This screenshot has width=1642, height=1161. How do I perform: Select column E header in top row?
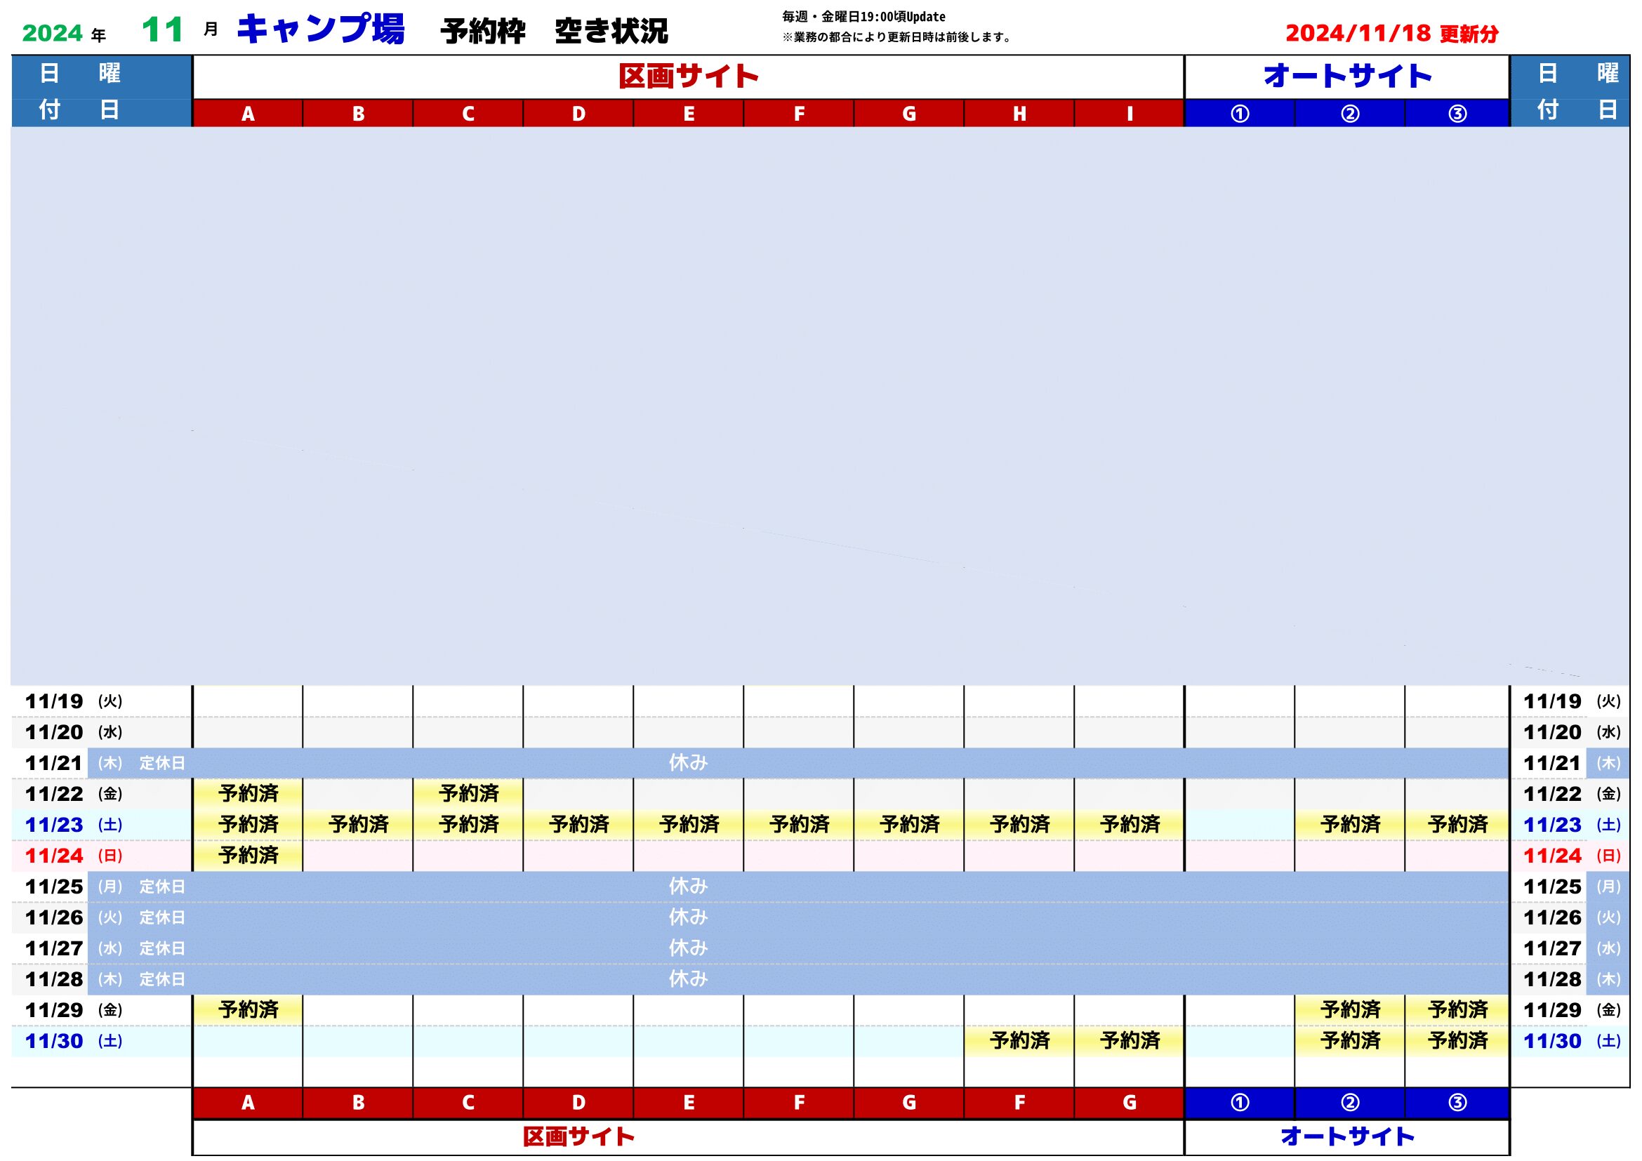(x=689, y=114)
